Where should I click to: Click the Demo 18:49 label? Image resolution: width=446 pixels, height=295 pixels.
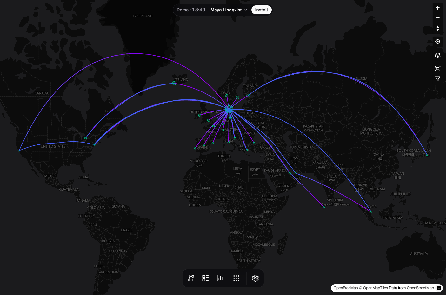[191, 10]
